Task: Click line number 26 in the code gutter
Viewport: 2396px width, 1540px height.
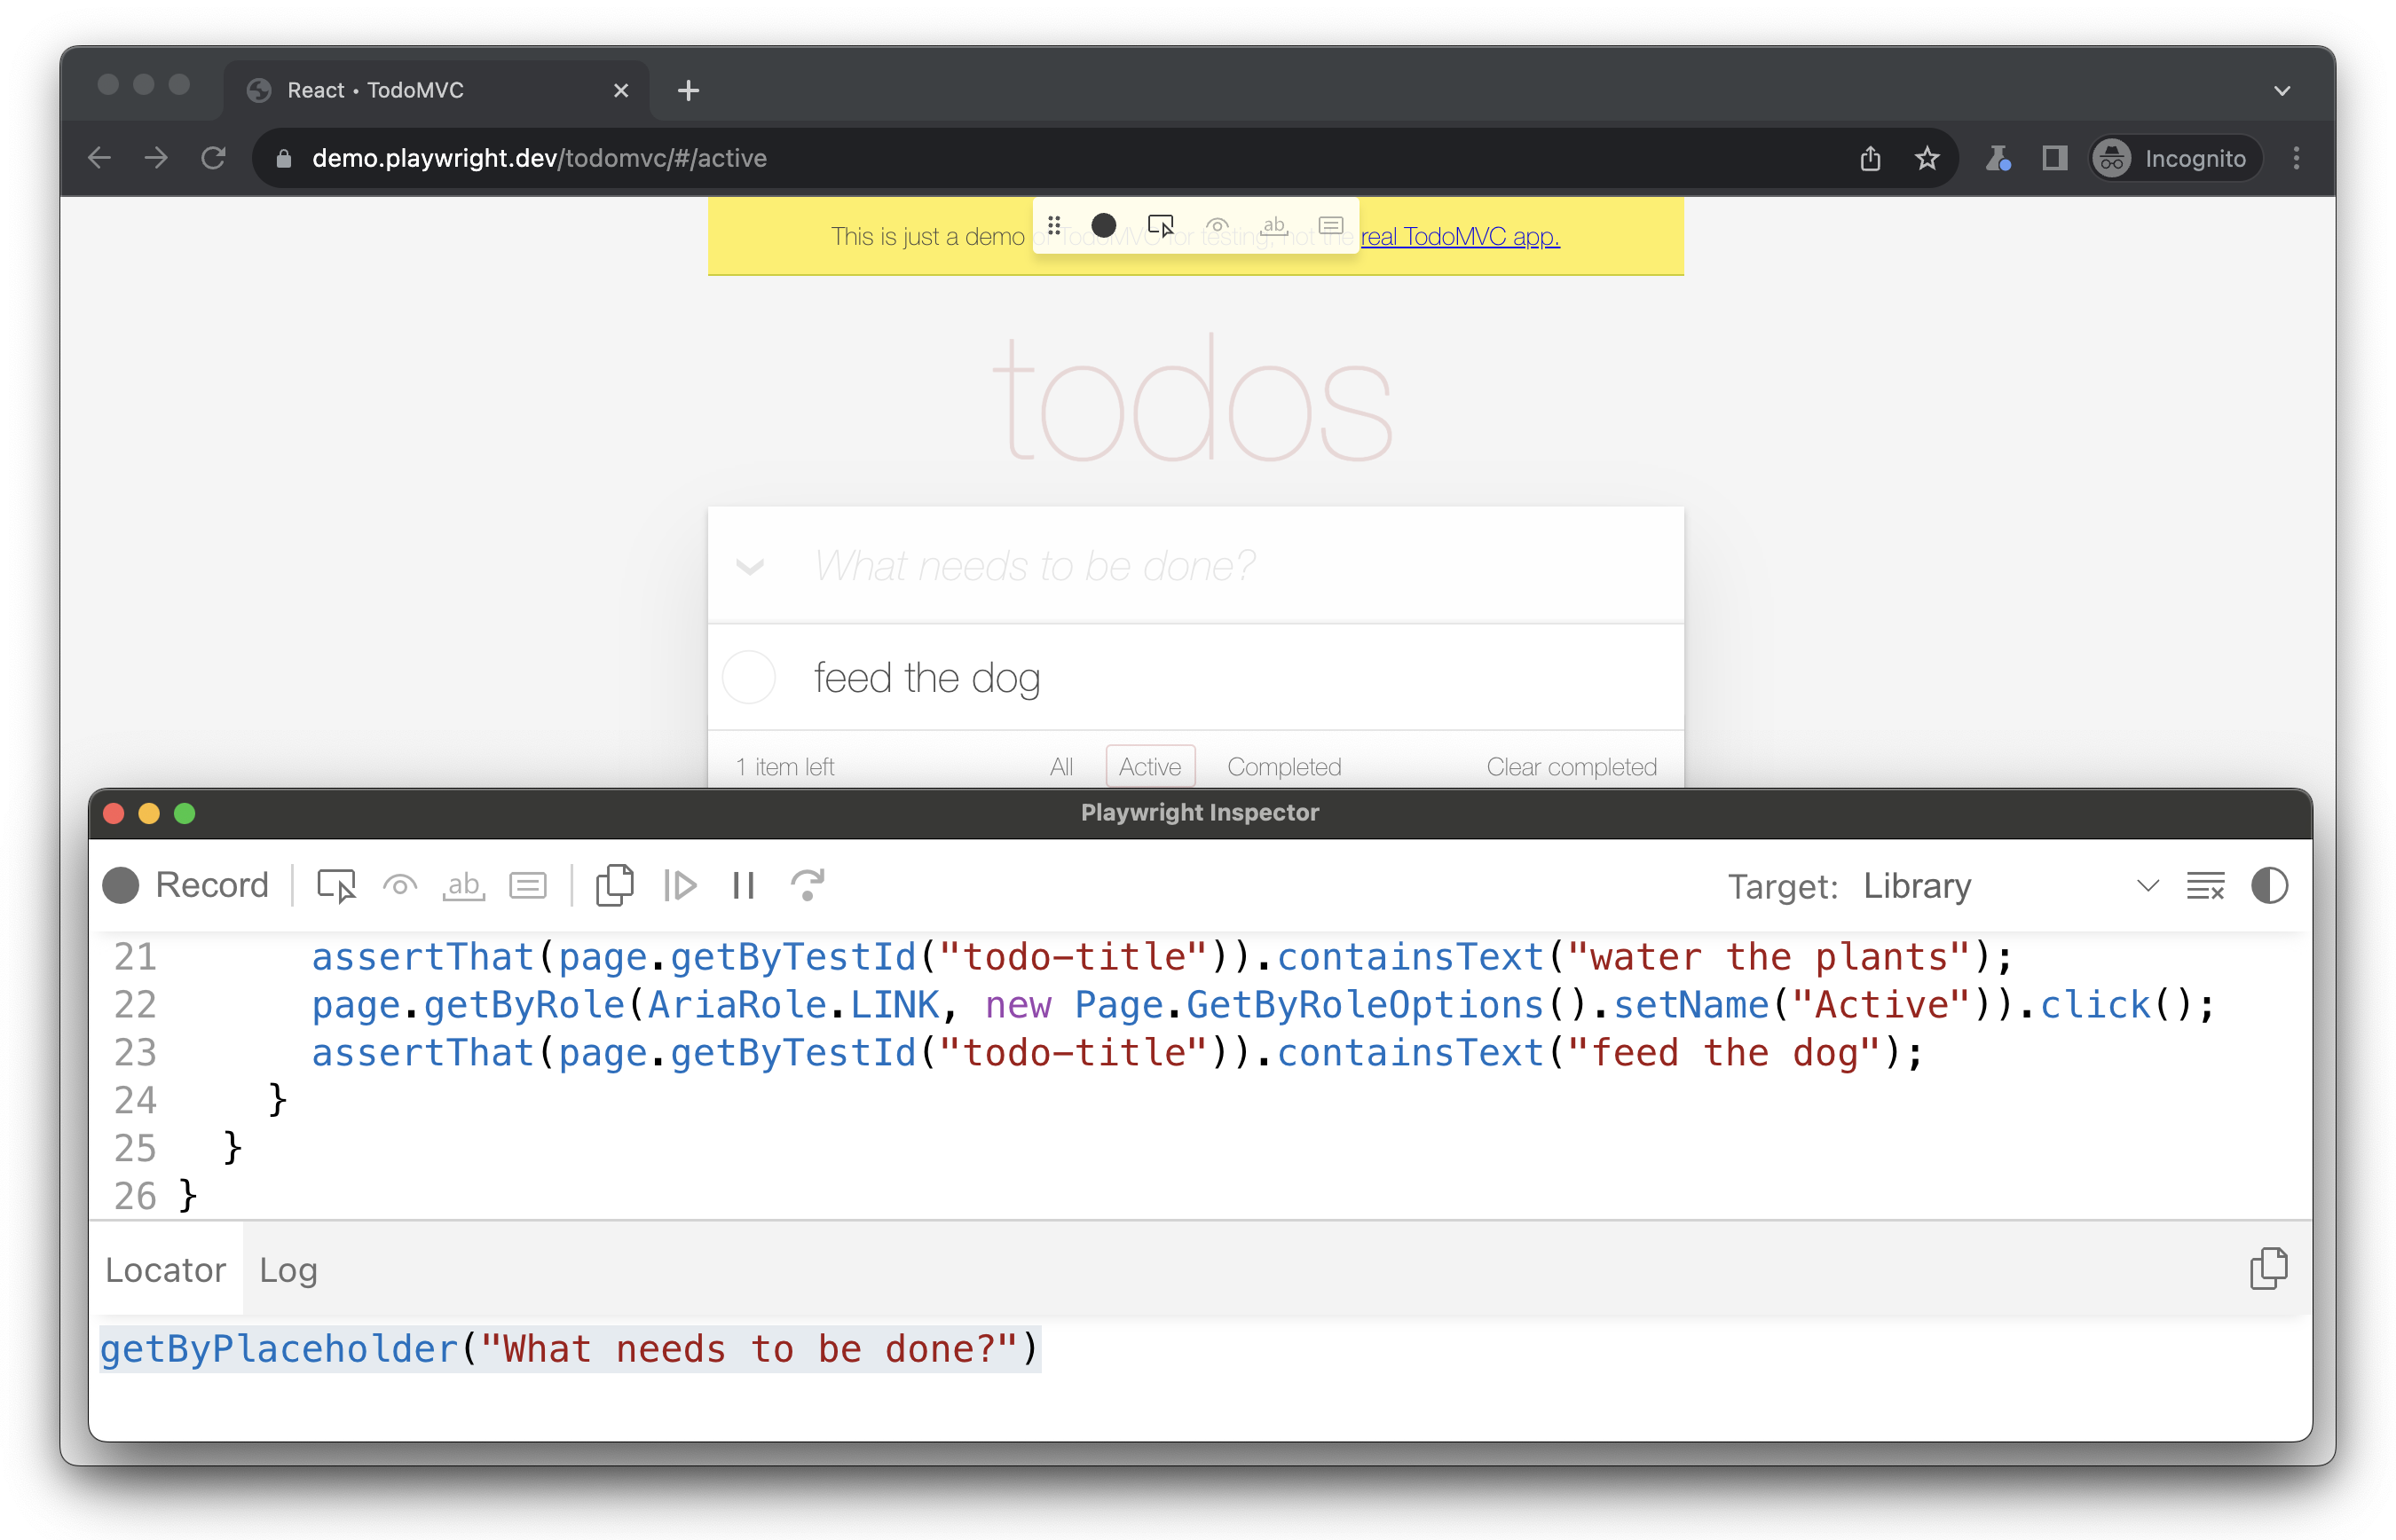Action: click(135, 1196)
